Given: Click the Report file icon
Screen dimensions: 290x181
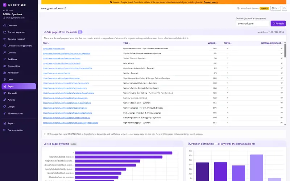Looking at the screenshot, I should pos(5,123).
